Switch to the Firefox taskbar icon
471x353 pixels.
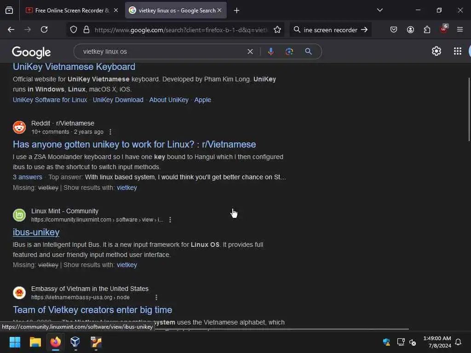point(56,342)
